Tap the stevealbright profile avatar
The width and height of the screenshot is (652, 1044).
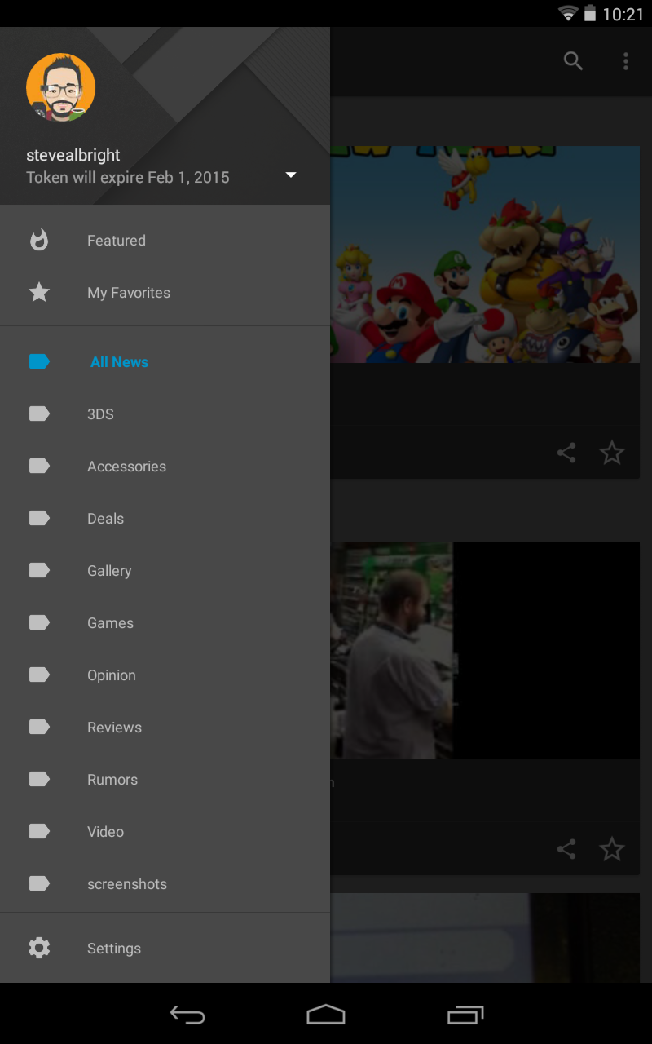[x=61, y=88]
